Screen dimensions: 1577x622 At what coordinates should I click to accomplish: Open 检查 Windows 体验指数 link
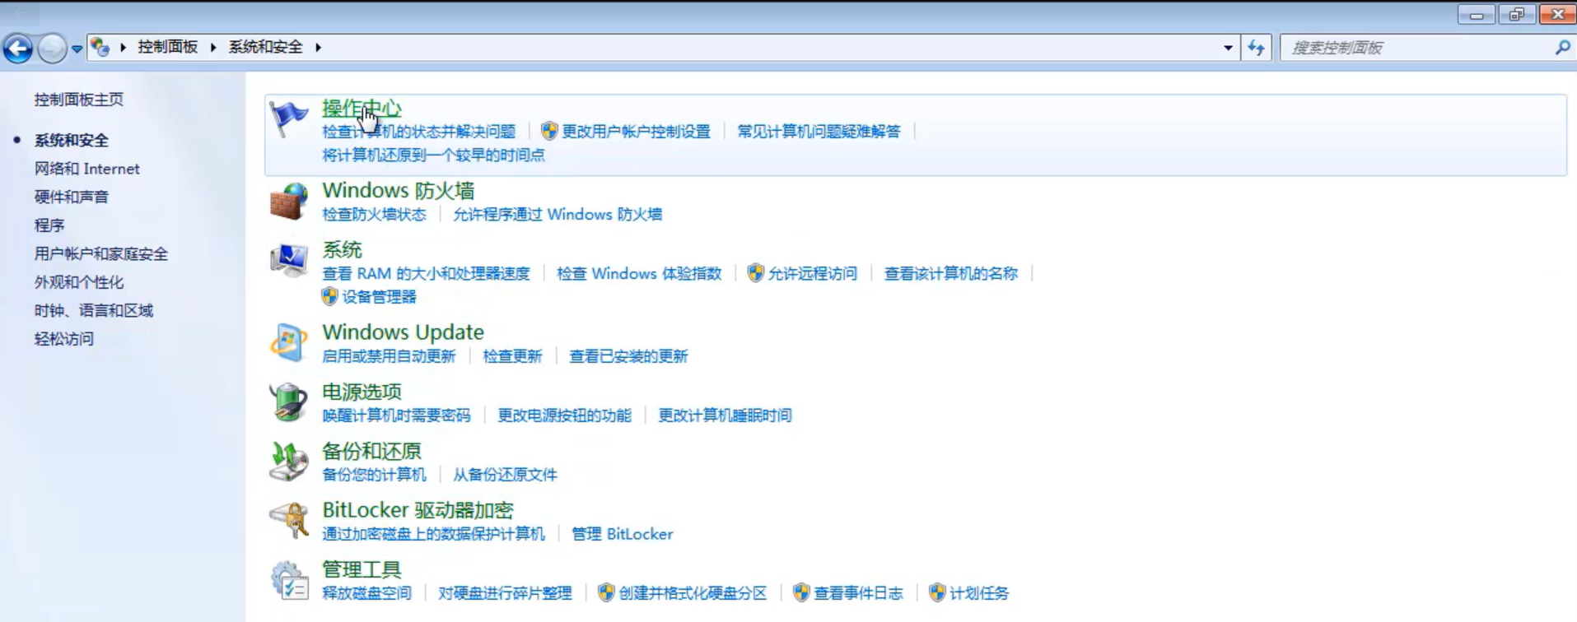(639, 273)
